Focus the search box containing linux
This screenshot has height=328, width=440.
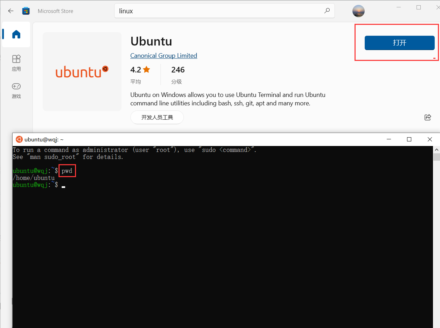224,11
